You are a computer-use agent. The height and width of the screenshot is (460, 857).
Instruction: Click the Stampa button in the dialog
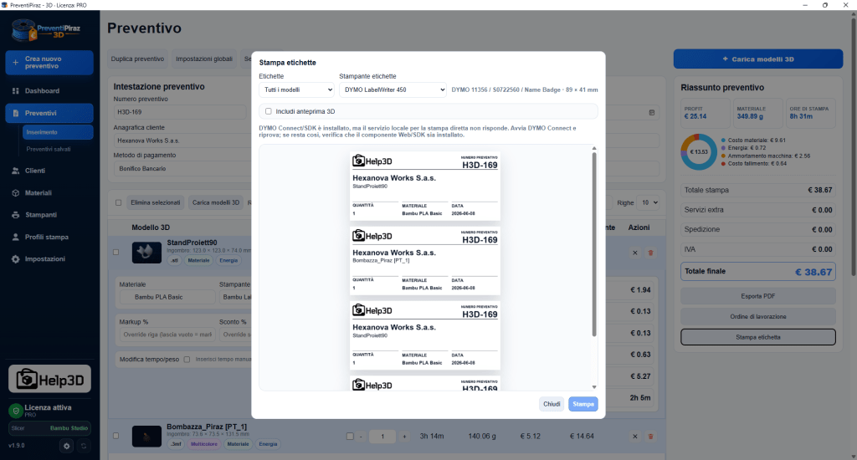pyautogui.click(x=583, y=404)
